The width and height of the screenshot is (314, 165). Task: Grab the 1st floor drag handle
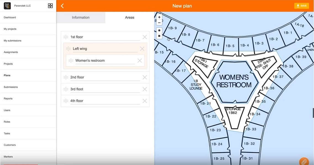pos(66,37)
